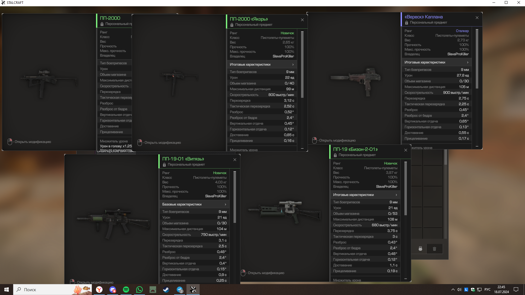Click the STALCRAFT icon in the taskbar
This screenshot has height=295, width=525.
coord(193,290)
